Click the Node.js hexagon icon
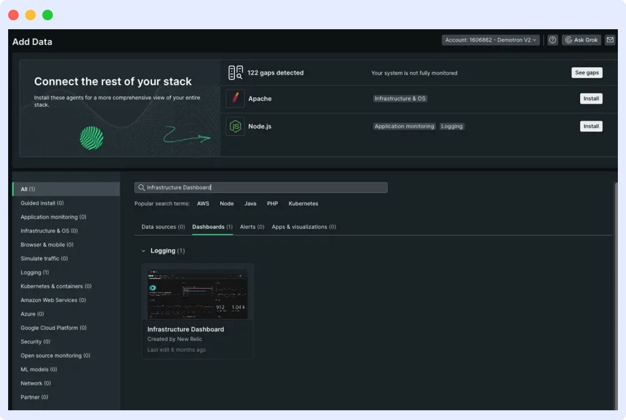626x420 pixels. tap(235, 126)
